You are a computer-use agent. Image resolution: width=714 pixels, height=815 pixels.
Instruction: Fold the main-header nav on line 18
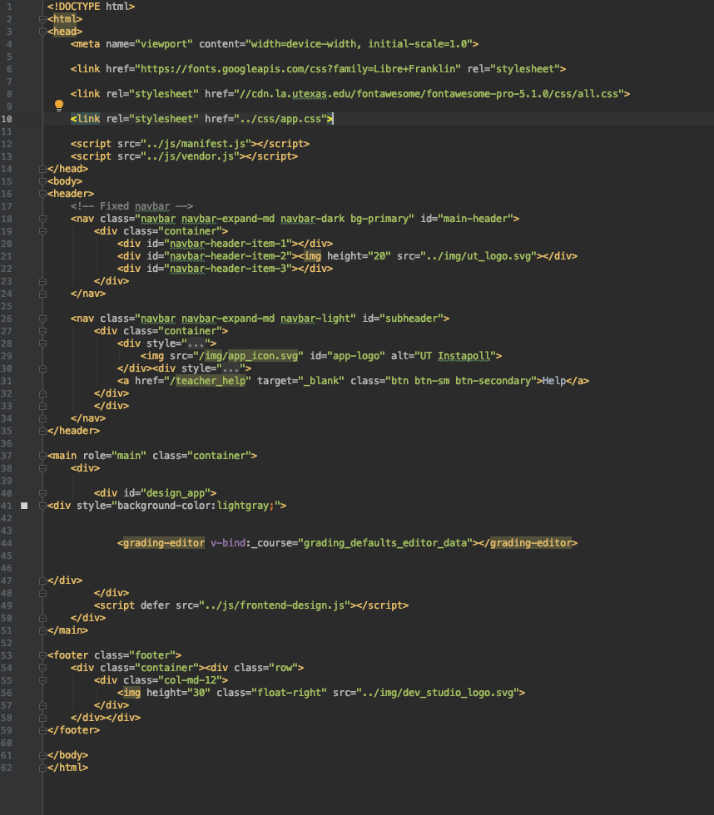coord(42,219)
